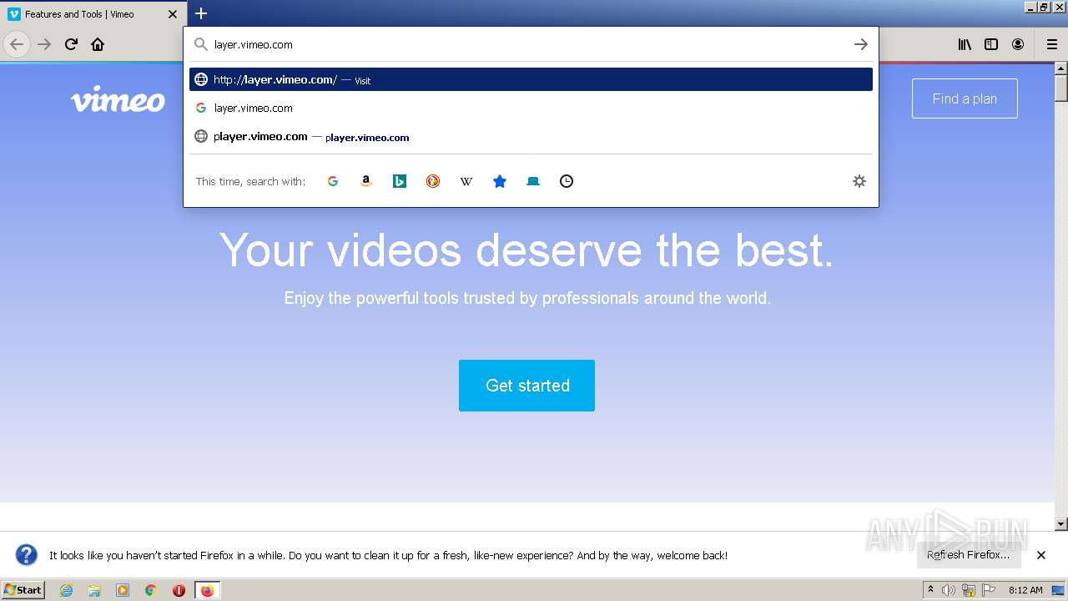Click the page scrollbar down arrow
Image resolution: width=1068 pixels, height=601 pixels.
(x=1061, y=524)
